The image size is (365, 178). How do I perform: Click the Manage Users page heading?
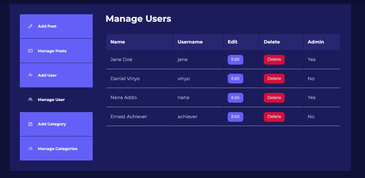click(x=138, y=19)
